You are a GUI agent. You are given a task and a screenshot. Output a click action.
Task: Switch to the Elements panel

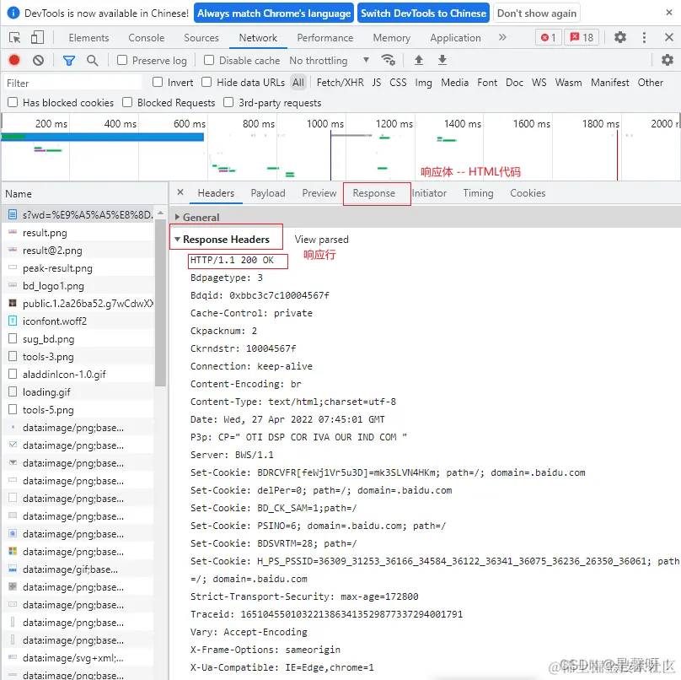[x=88, y=38]
